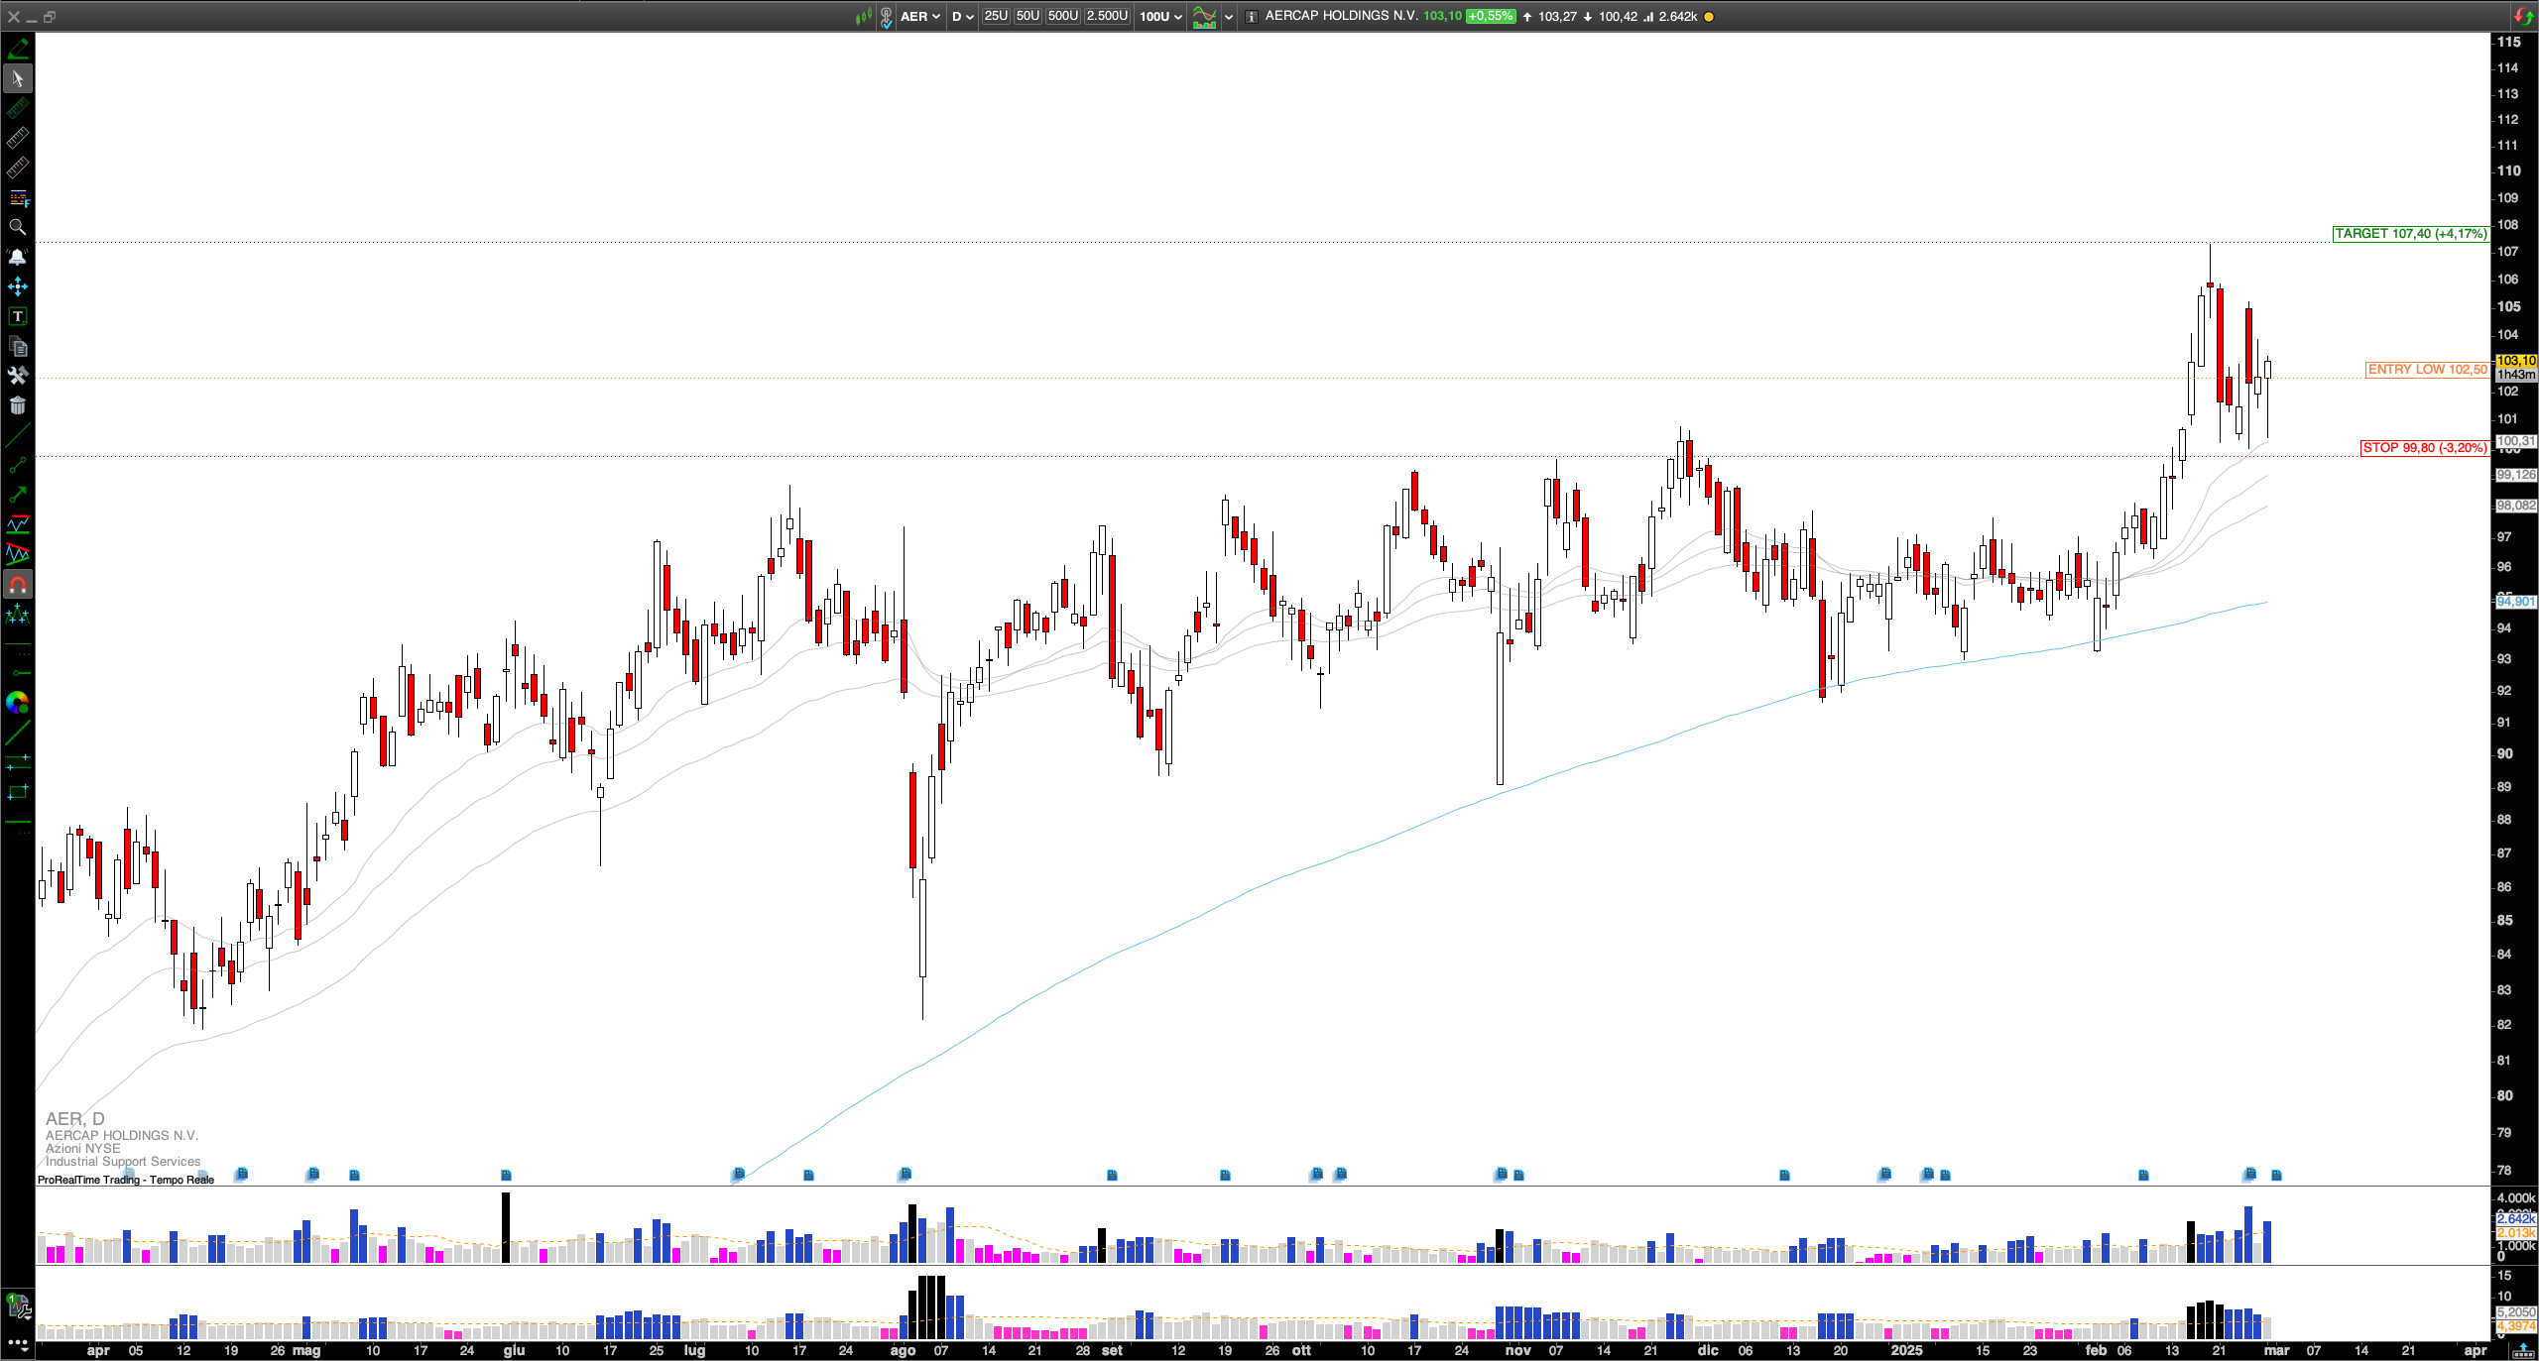Click the TARGET 107,40 price label

coord(2410,234)
